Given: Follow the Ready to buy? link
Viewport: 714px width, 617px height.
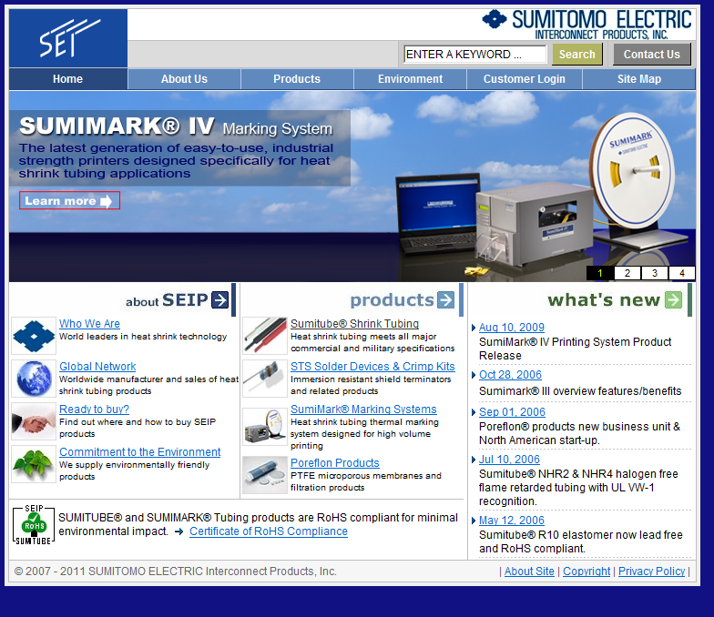Looking at the screenshot, I should [x=95, y=410].
